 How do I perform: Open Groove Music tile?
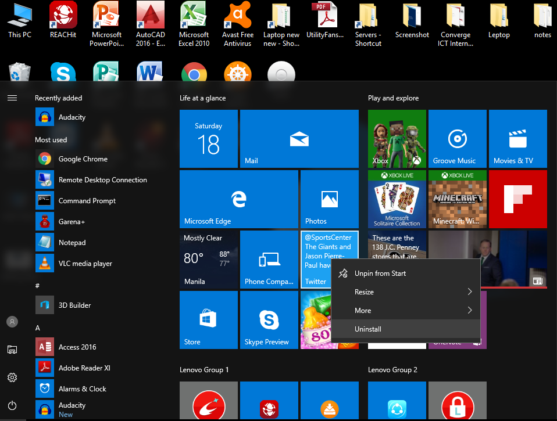point(457,139)
